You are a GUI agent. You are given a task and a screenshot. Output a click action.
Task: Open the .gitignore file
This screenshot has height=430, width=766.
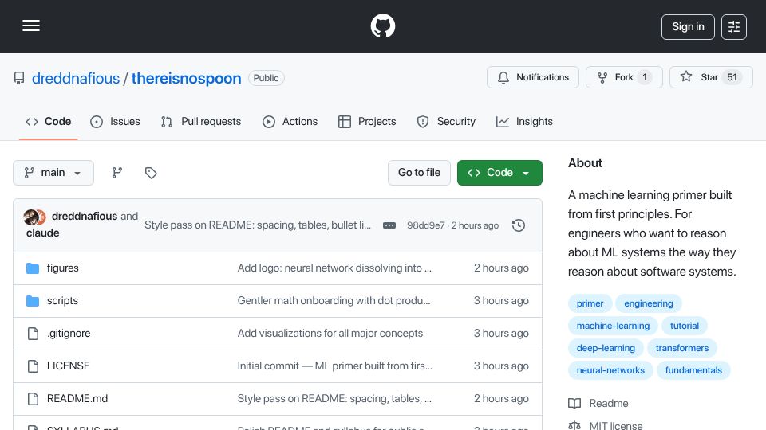[69, 334]
